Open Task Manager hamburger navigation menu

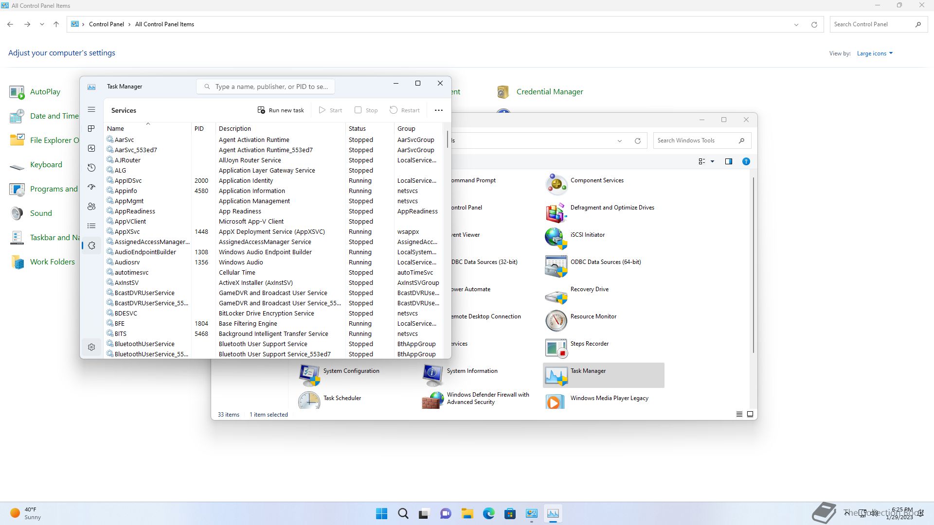click(91, 110)
